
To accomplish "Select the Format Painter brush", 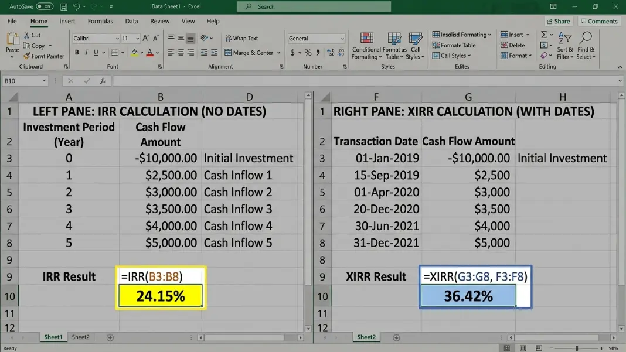I will (27, 56).
